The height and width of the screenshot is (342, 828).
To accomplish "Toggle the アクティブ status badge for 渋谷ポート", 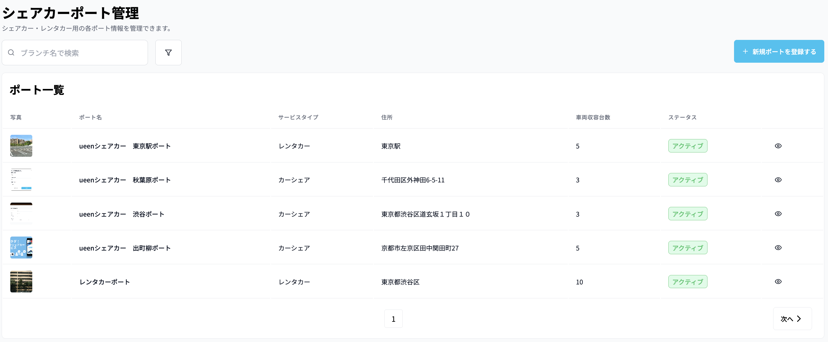I will [687, 214].
